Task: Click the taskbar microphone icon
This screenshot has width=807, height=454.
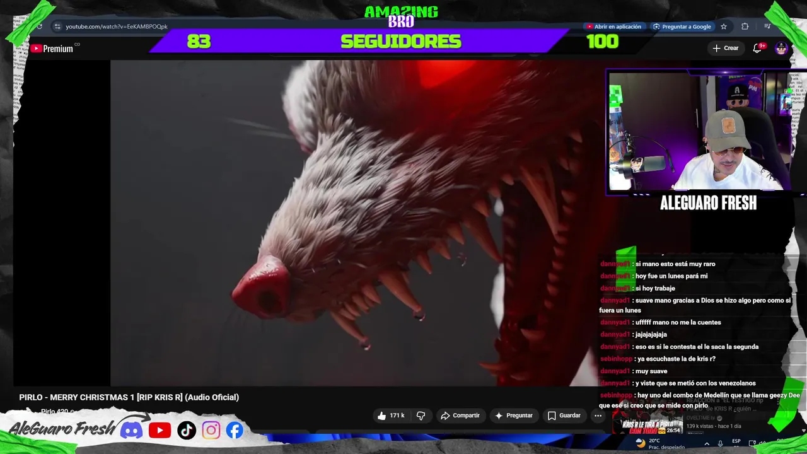Action: tap(720, 443)
